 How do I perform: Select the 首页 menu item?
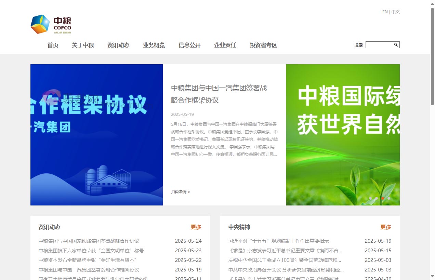53,45
